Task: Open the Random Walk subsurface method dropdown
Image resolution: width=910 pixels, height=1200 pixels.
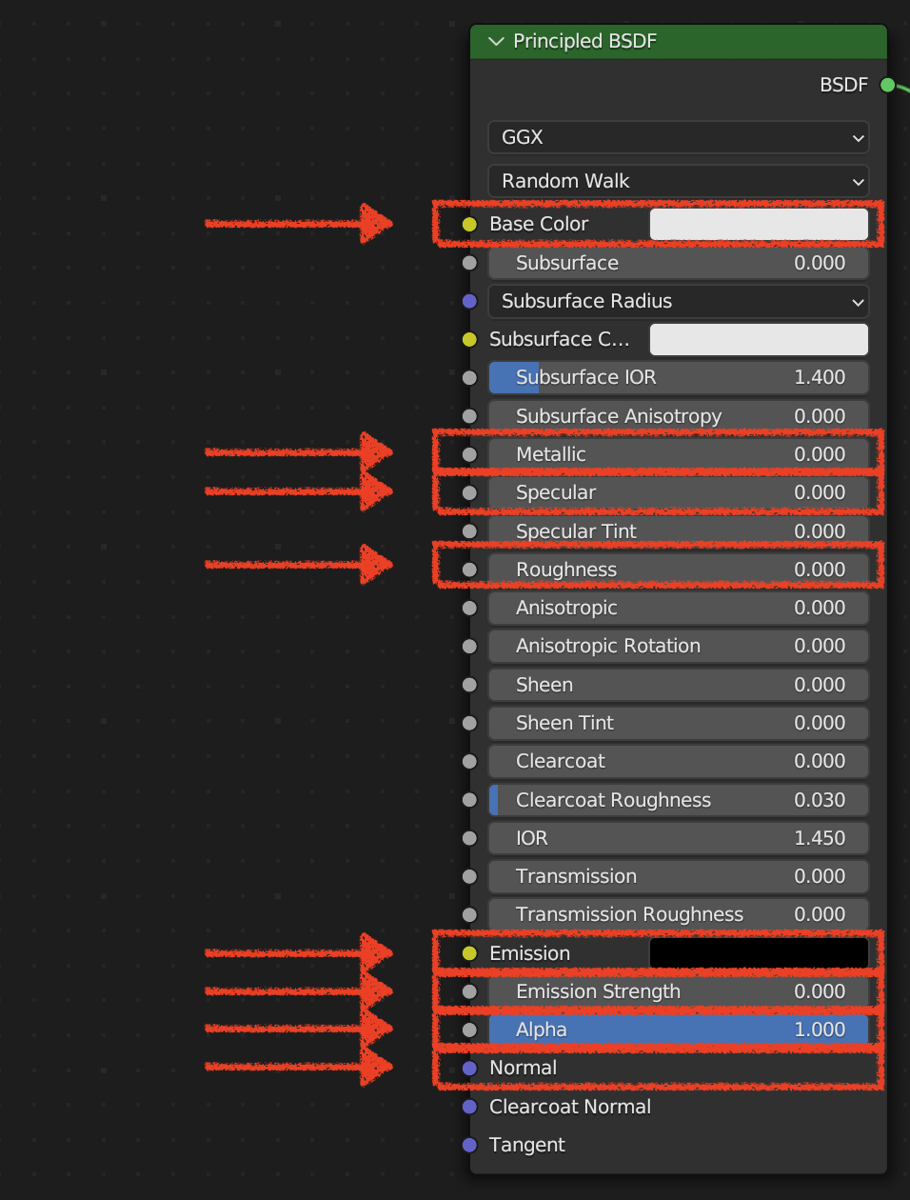Action: (x=678, y=181)
